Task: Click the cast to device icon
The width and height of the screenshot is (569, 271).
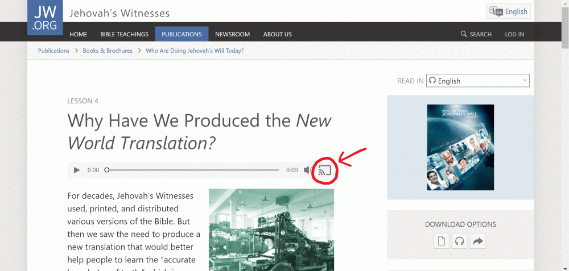Action: coord(325,170)
